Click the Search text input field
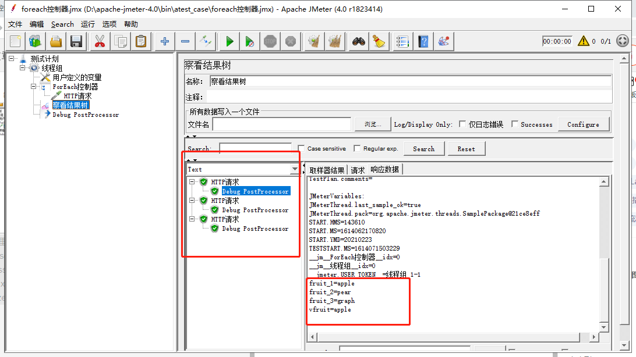Viewport: 636px width, 357px height. [x=255, y=148]
